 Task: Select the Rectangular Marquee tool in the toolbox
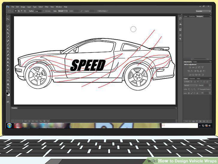pyautogui.click(x=8, y=23)
